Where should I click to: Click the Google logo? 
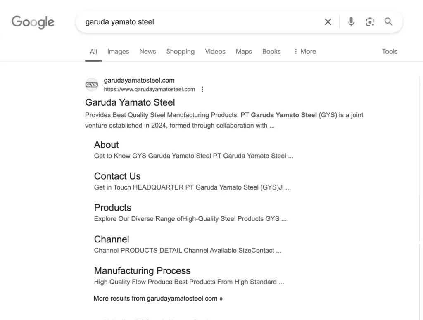pyautogui.click(x=33, y=22)
